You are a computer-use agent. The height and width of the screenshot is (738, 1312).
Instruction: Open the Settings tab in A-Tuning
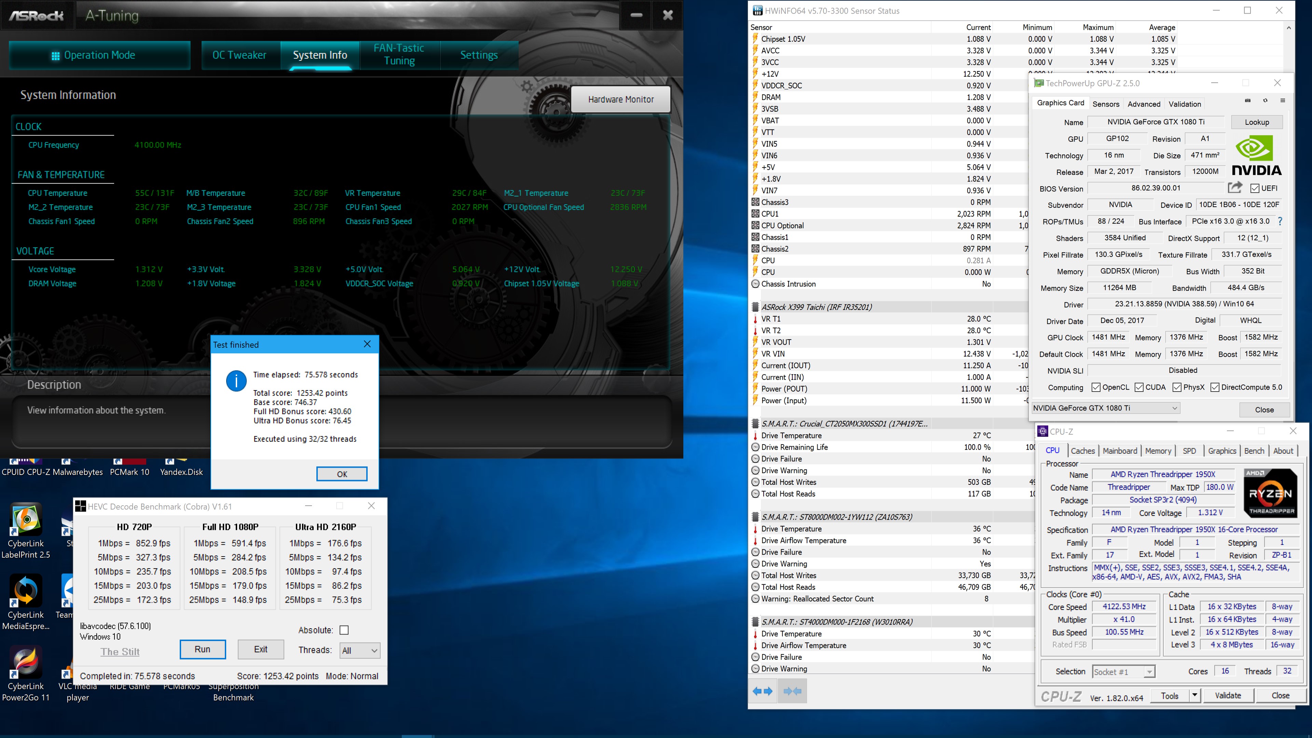point(479,55)
